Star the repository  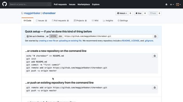coord(138,13)
